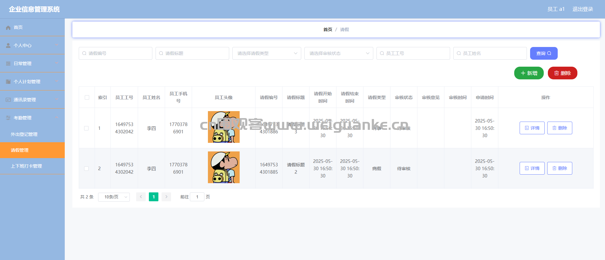Go to 首页 in the sidebar

[x=32, y=27]
